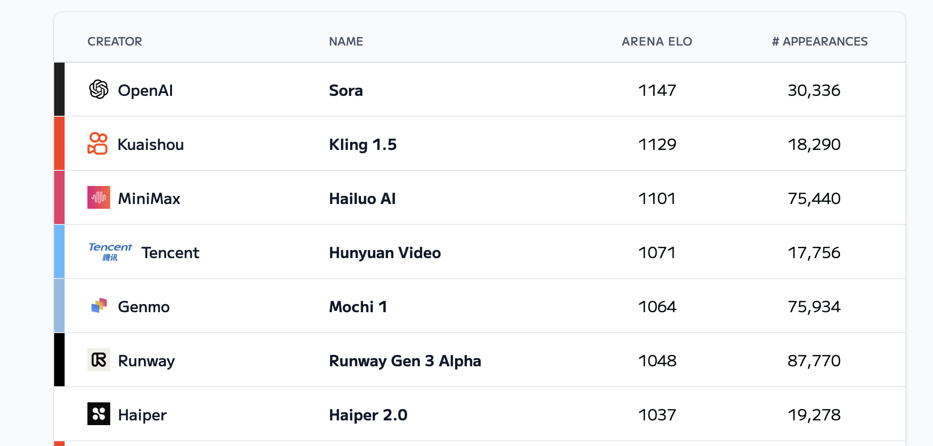The width and height of the screenshot is (933, 446).
Task: Select the Hailuo AI model name
Action: [362, 198]
